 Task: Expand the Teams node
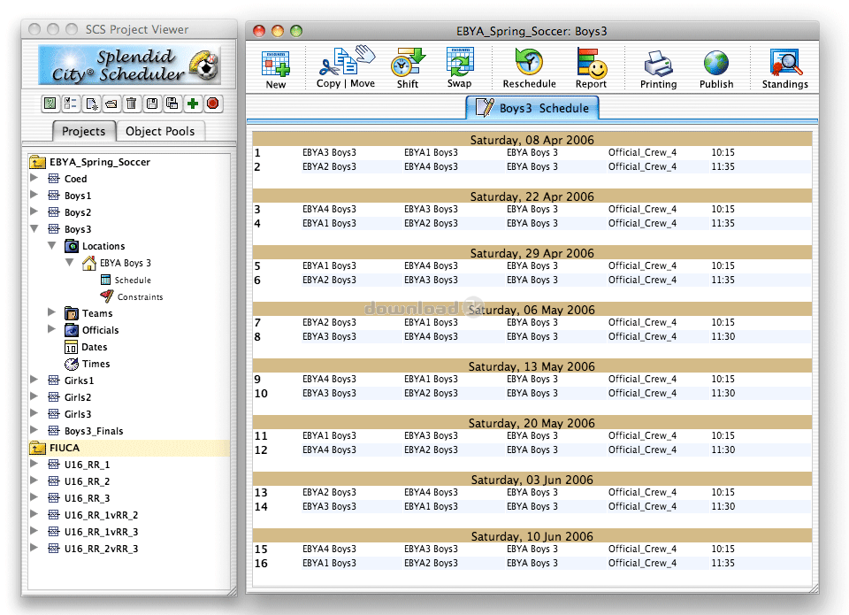click(x=51, y=312)
